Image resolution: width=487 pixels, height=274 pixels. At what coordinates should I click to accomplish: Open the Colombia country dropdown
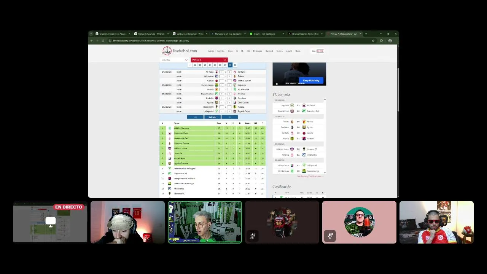pos(174,60)
